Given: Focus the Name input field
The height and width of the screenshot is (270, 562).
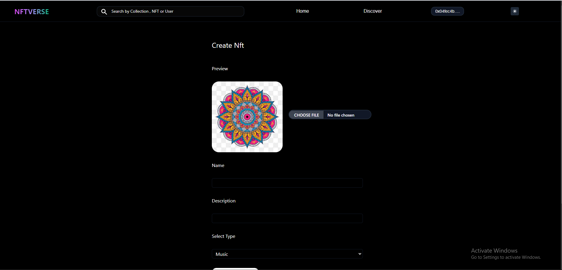Looking at the screenshot, I should [287, 183].
